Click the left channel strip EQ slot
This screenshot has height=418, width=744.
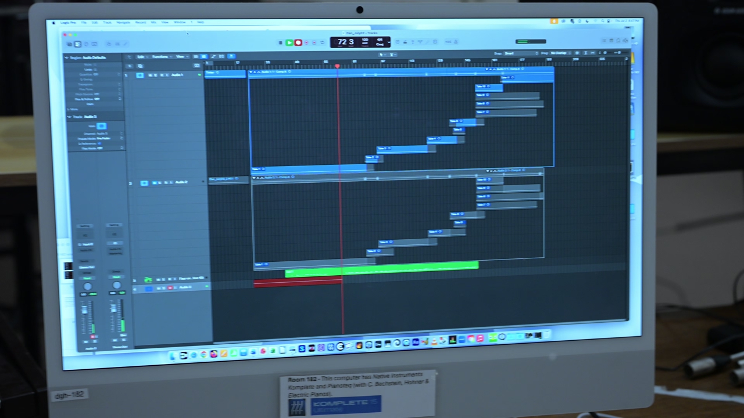85,235
